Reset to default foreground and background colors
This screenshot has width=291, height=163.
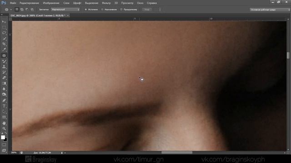(x=2, y=133)
